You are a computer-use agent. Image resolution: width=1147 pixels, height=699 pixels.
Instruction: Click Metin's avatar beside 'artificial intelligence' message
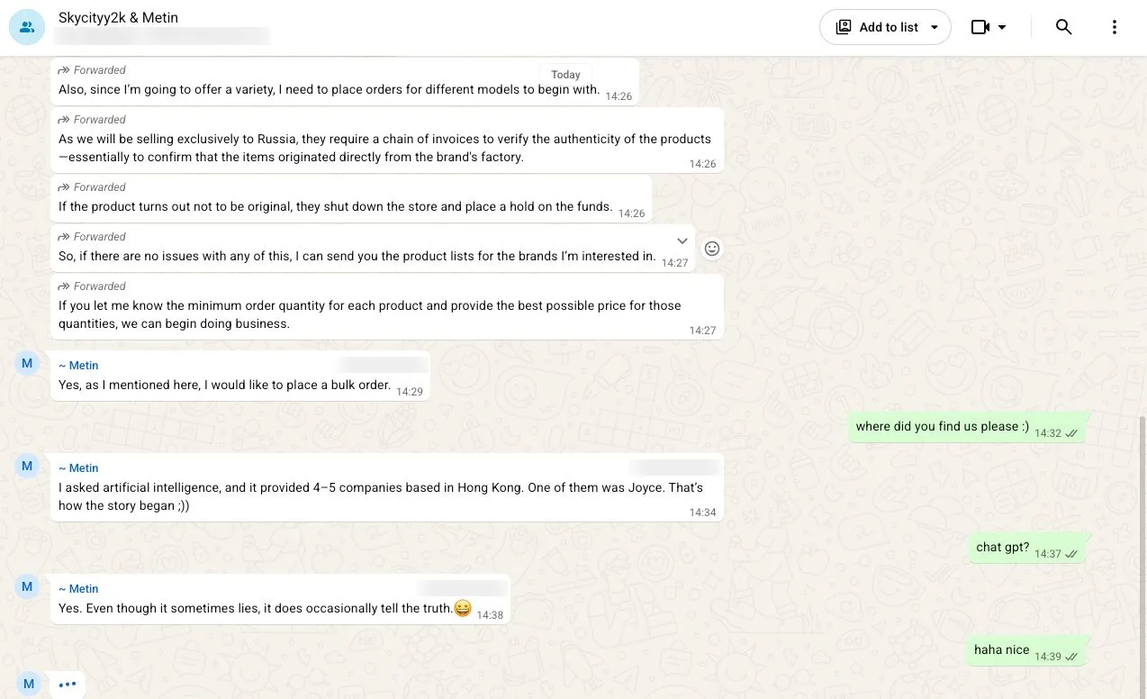click(x=27, y=466)
